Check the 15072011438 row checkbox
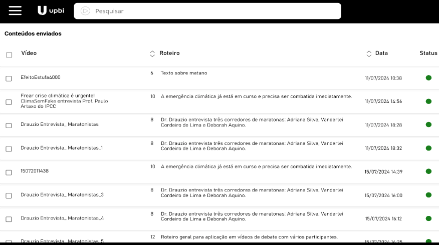 point(9,172)
